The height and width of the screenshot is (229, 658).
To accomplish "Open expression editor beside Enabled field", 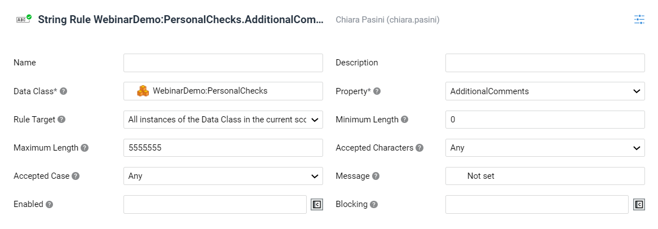I will (316, 204).
